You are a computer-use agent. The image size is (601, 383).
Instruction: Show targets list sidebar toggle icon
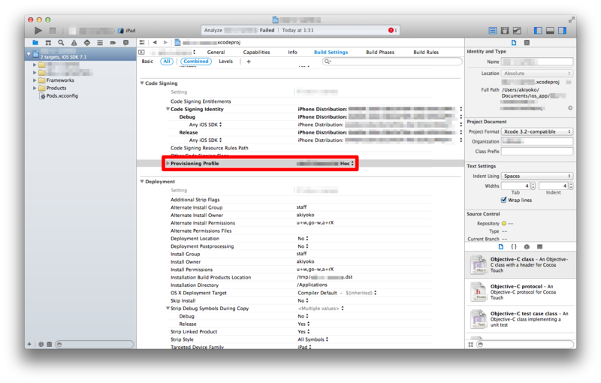point(141,52)
